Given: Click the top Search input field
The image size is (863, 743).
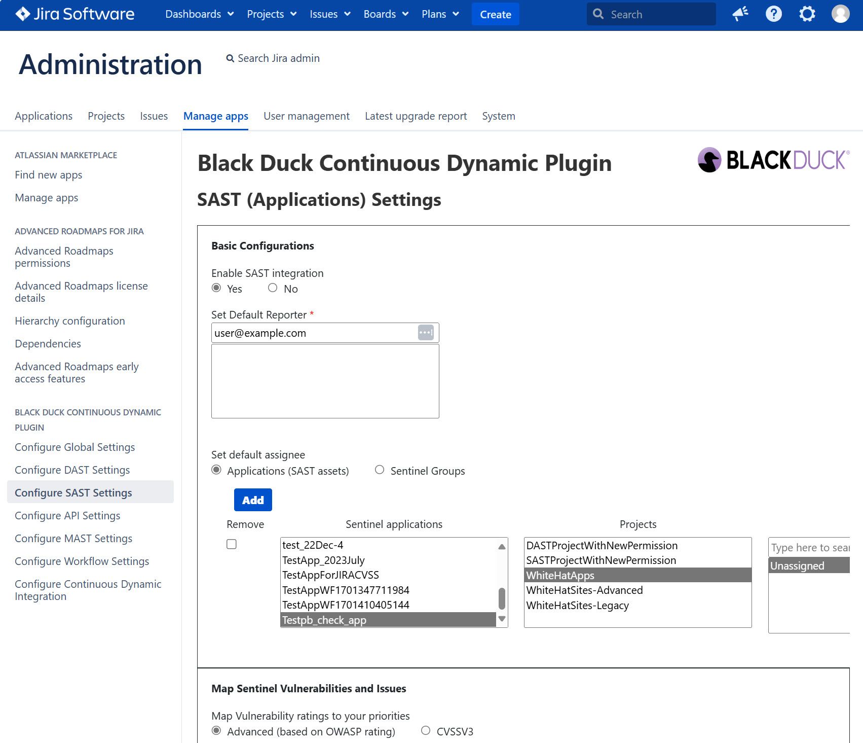Looking at the screenshot, I should pyautogui.click(x=651, y=14).
